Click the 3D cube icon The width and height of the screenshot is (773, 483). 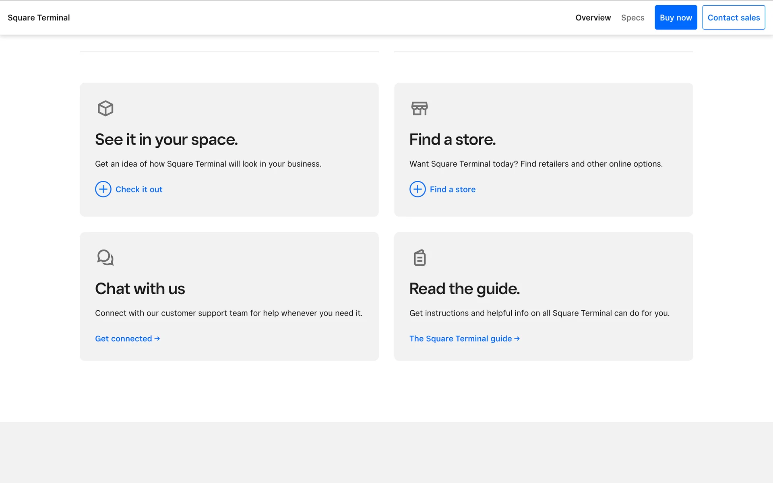tap(105, 108)
